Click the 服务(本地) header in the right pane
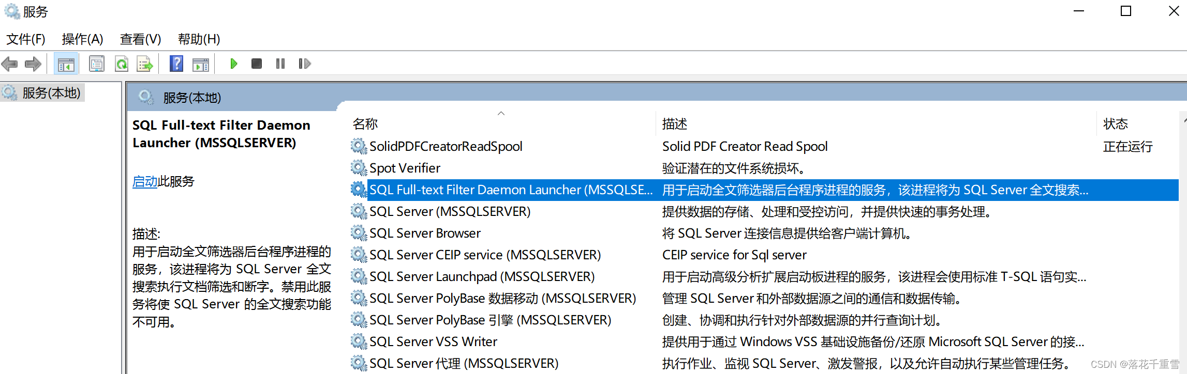The width and height of the screenshot is (1187, 374). pos(192,98)
